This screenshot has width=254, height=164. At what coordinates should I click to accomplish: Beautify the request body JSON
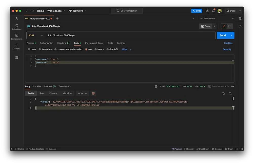tap(227, 49)
